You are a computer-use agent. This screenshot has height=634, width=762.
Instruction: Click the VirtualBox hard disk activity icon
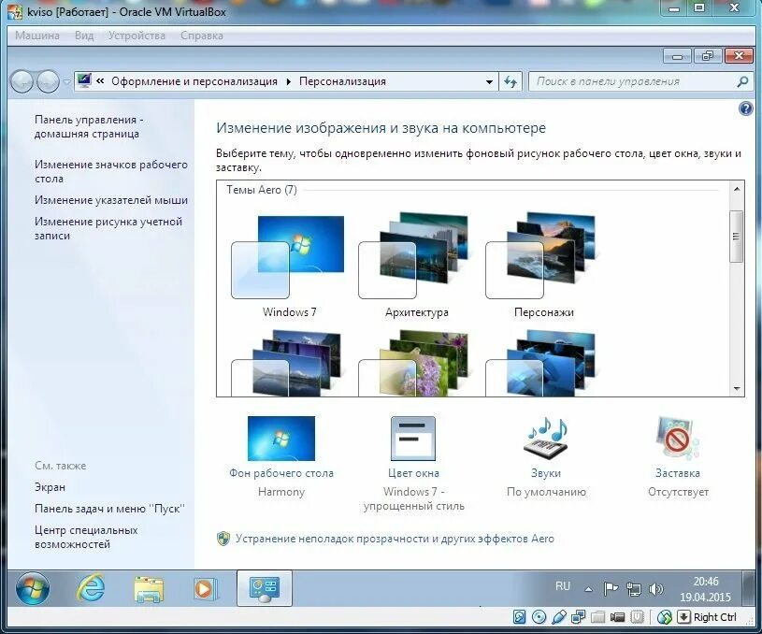coord(519,617)
